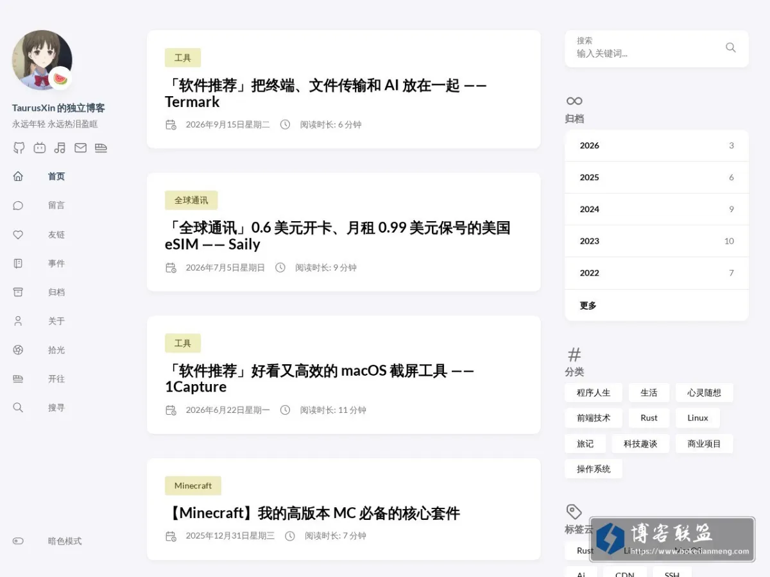The height and width of the screenshot is (577, 770).
Task: Click the train icon beside the envelope
Action: point(101,148)
